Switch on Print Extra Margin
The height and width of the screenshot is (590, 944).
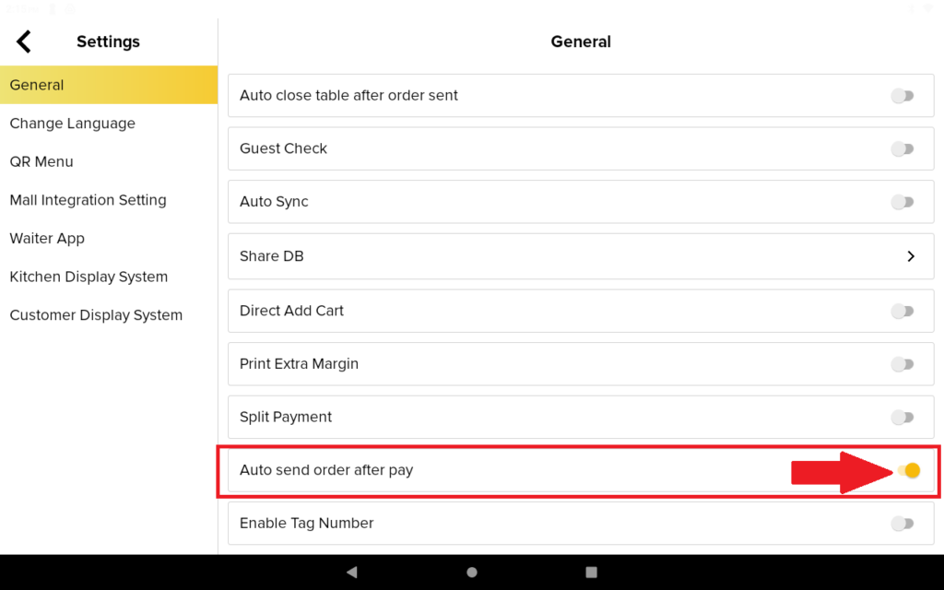[x=903, y=364]
